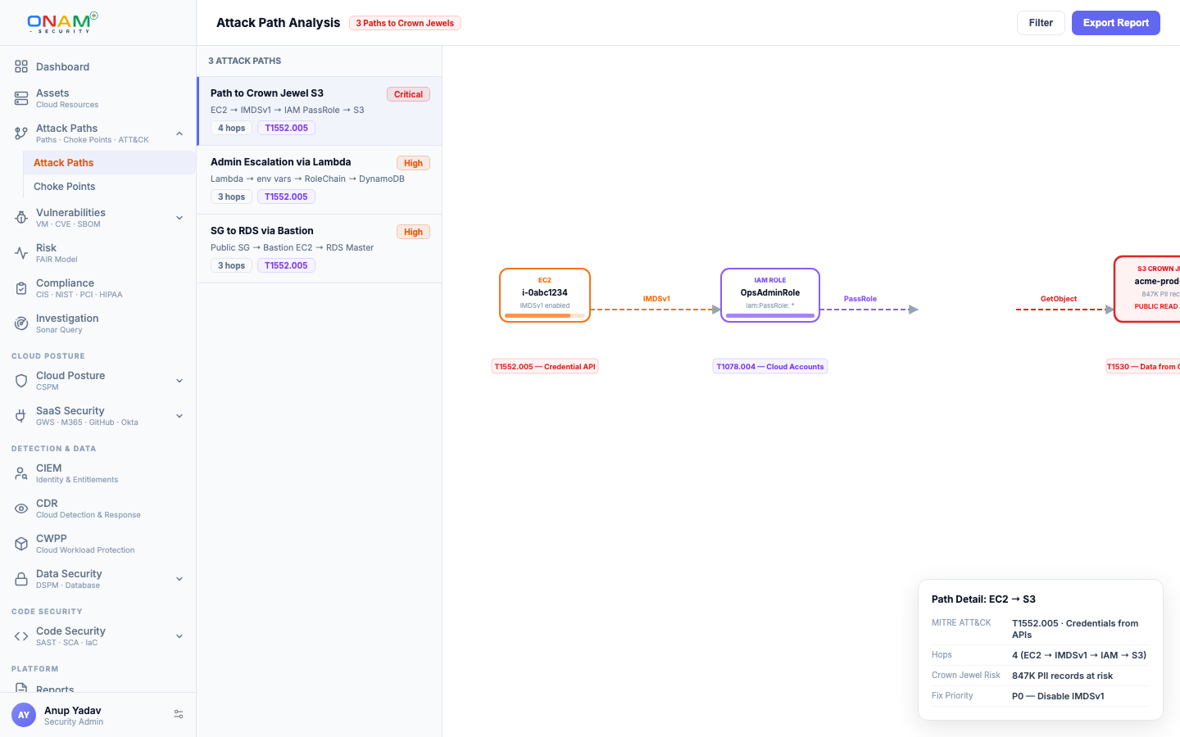The width and height of the screenshot is (1180, 737).
Task: Go to Dashboard in sidebar
Action: click(x=98, y=66)
